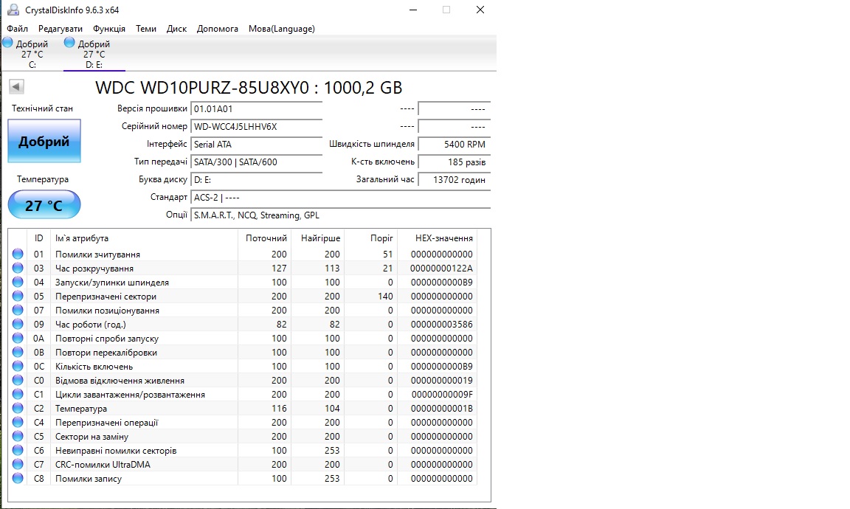Click the Добрий health status button

(x=44, y=142)
